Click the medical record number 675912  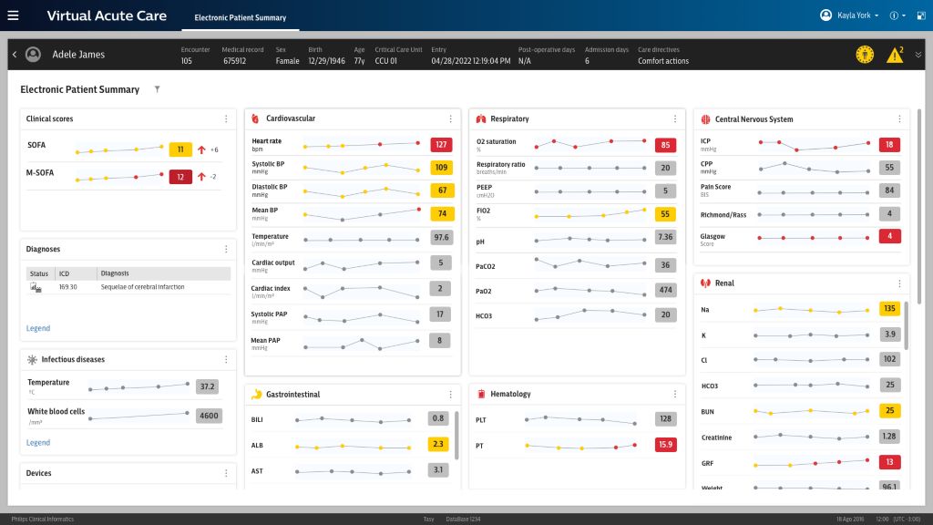point(234,61)
